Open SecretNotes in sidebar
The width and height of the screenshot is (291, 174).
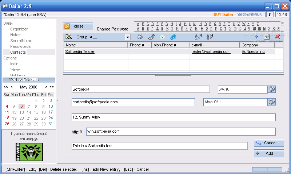(x=21, y=41)
